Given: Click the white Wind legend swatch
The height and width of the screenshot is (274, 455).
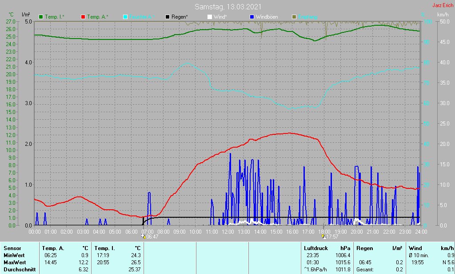Looking at the screenshot, I should (x=210, y=17).
